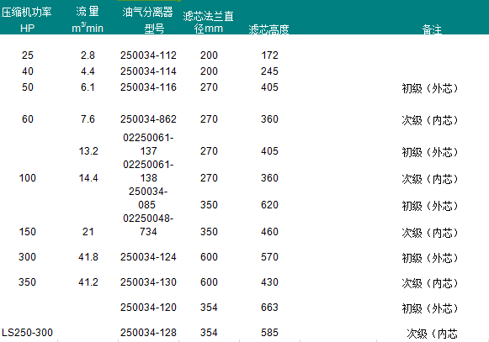Click the flow value 41.8 cell
This screenshot has width=489, height=342.
pos(88,257)
